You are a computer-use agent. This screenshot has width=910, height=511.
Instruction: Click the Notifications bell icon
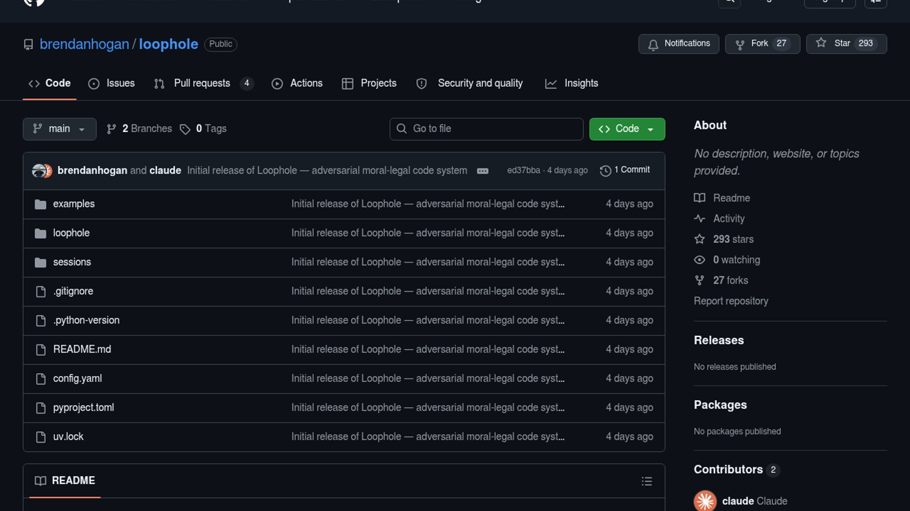pyautogui.click(x=653, y=44)
